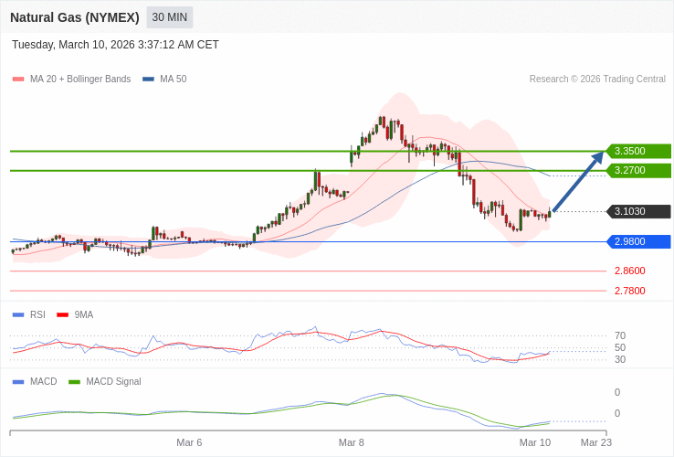Click the Natural Gas (NYMEX) title
Viewport: 674px width, 457px height.
[x=75, y=17]
